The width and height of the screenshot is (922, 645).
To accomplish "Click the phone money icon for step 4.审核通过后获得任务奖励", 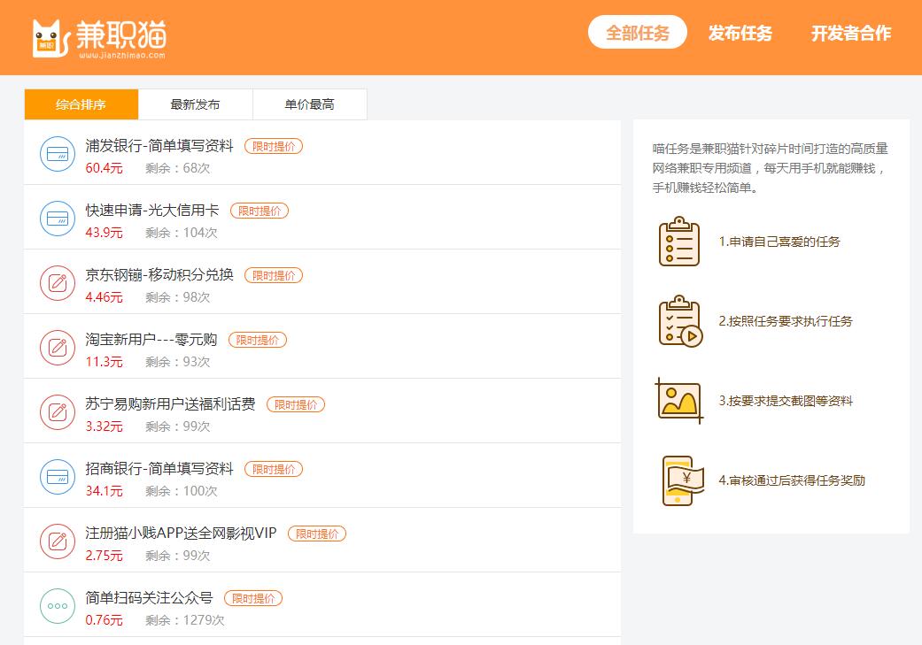I will click(682, 480).
